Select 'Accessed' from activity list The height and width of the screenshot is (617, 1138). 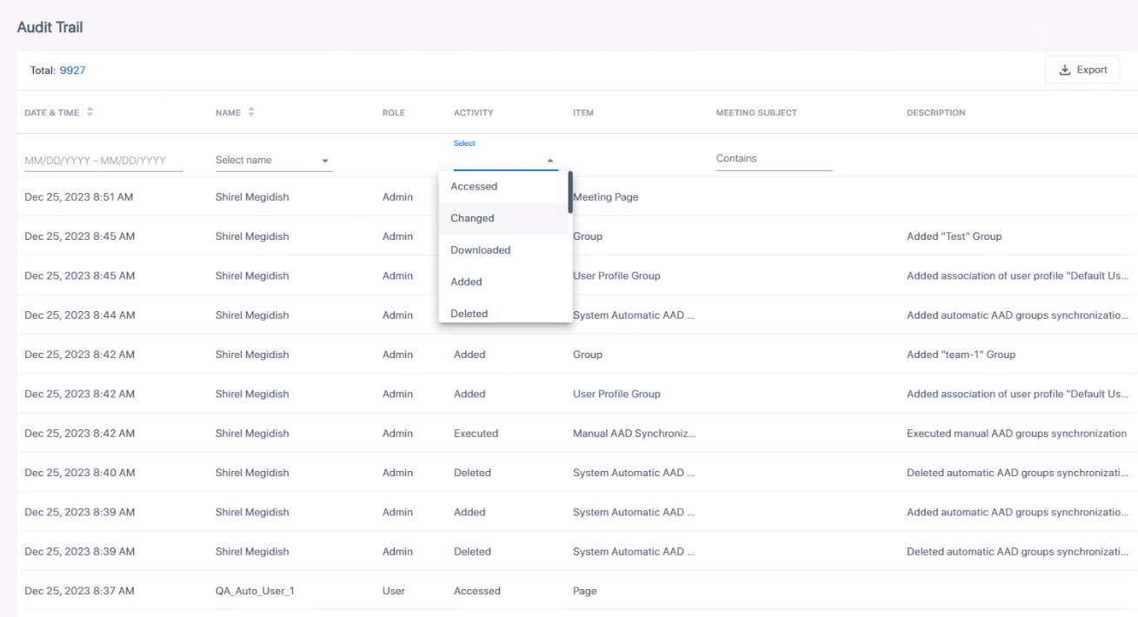click(x=474, y=187)
